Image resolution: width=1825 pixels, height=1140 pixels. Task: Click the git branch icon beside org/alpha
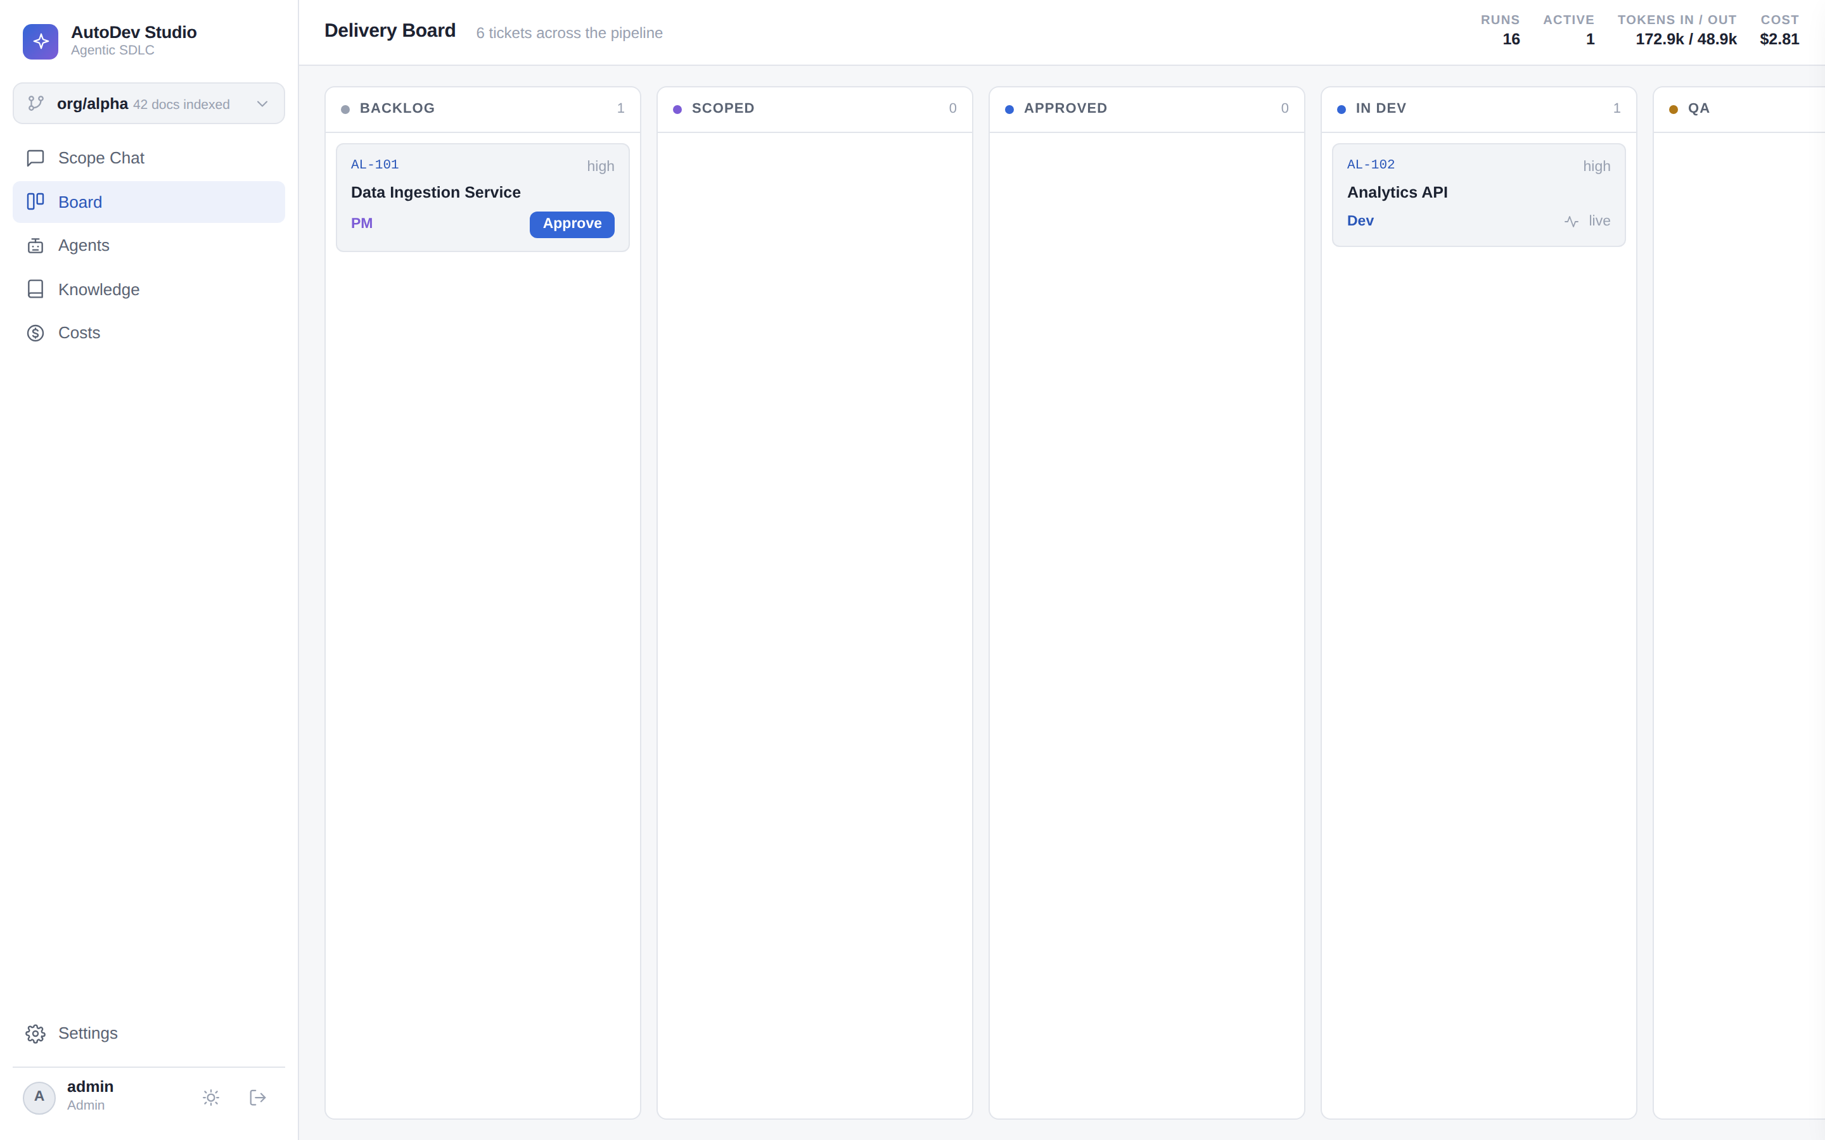coord(35,103)
